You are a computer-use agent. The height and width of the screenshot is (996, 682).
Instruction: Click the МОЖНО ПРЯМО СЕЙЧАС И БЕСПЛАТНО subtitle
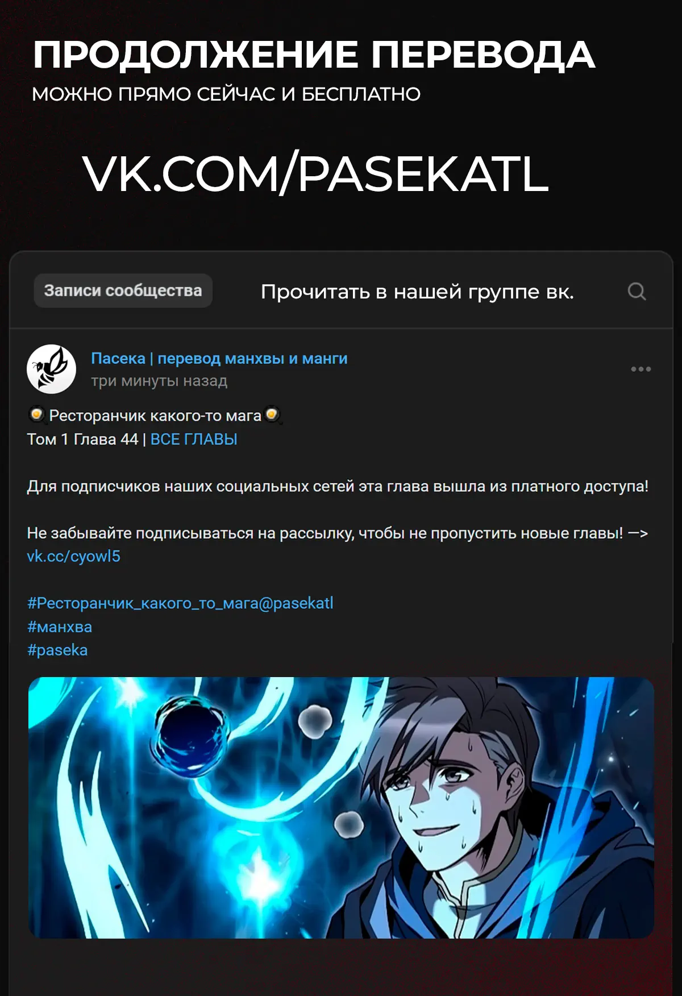(226, 94)
